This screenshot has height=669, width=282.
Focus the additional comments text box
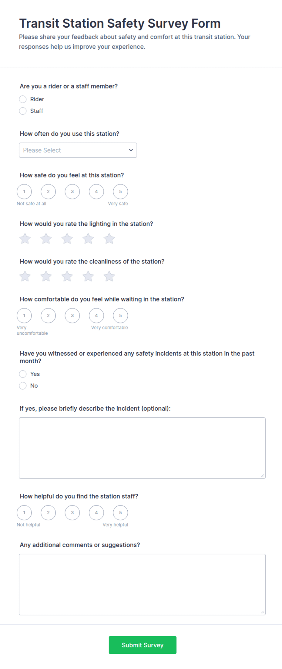(x=142, y=585)
